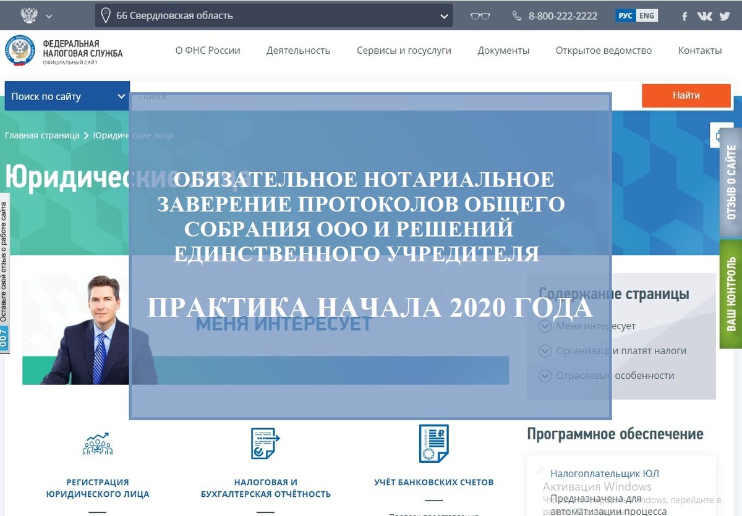The image size is (742, 516).
Task: Go to Главная страница breadcrumb
Action: coord(42,135)
